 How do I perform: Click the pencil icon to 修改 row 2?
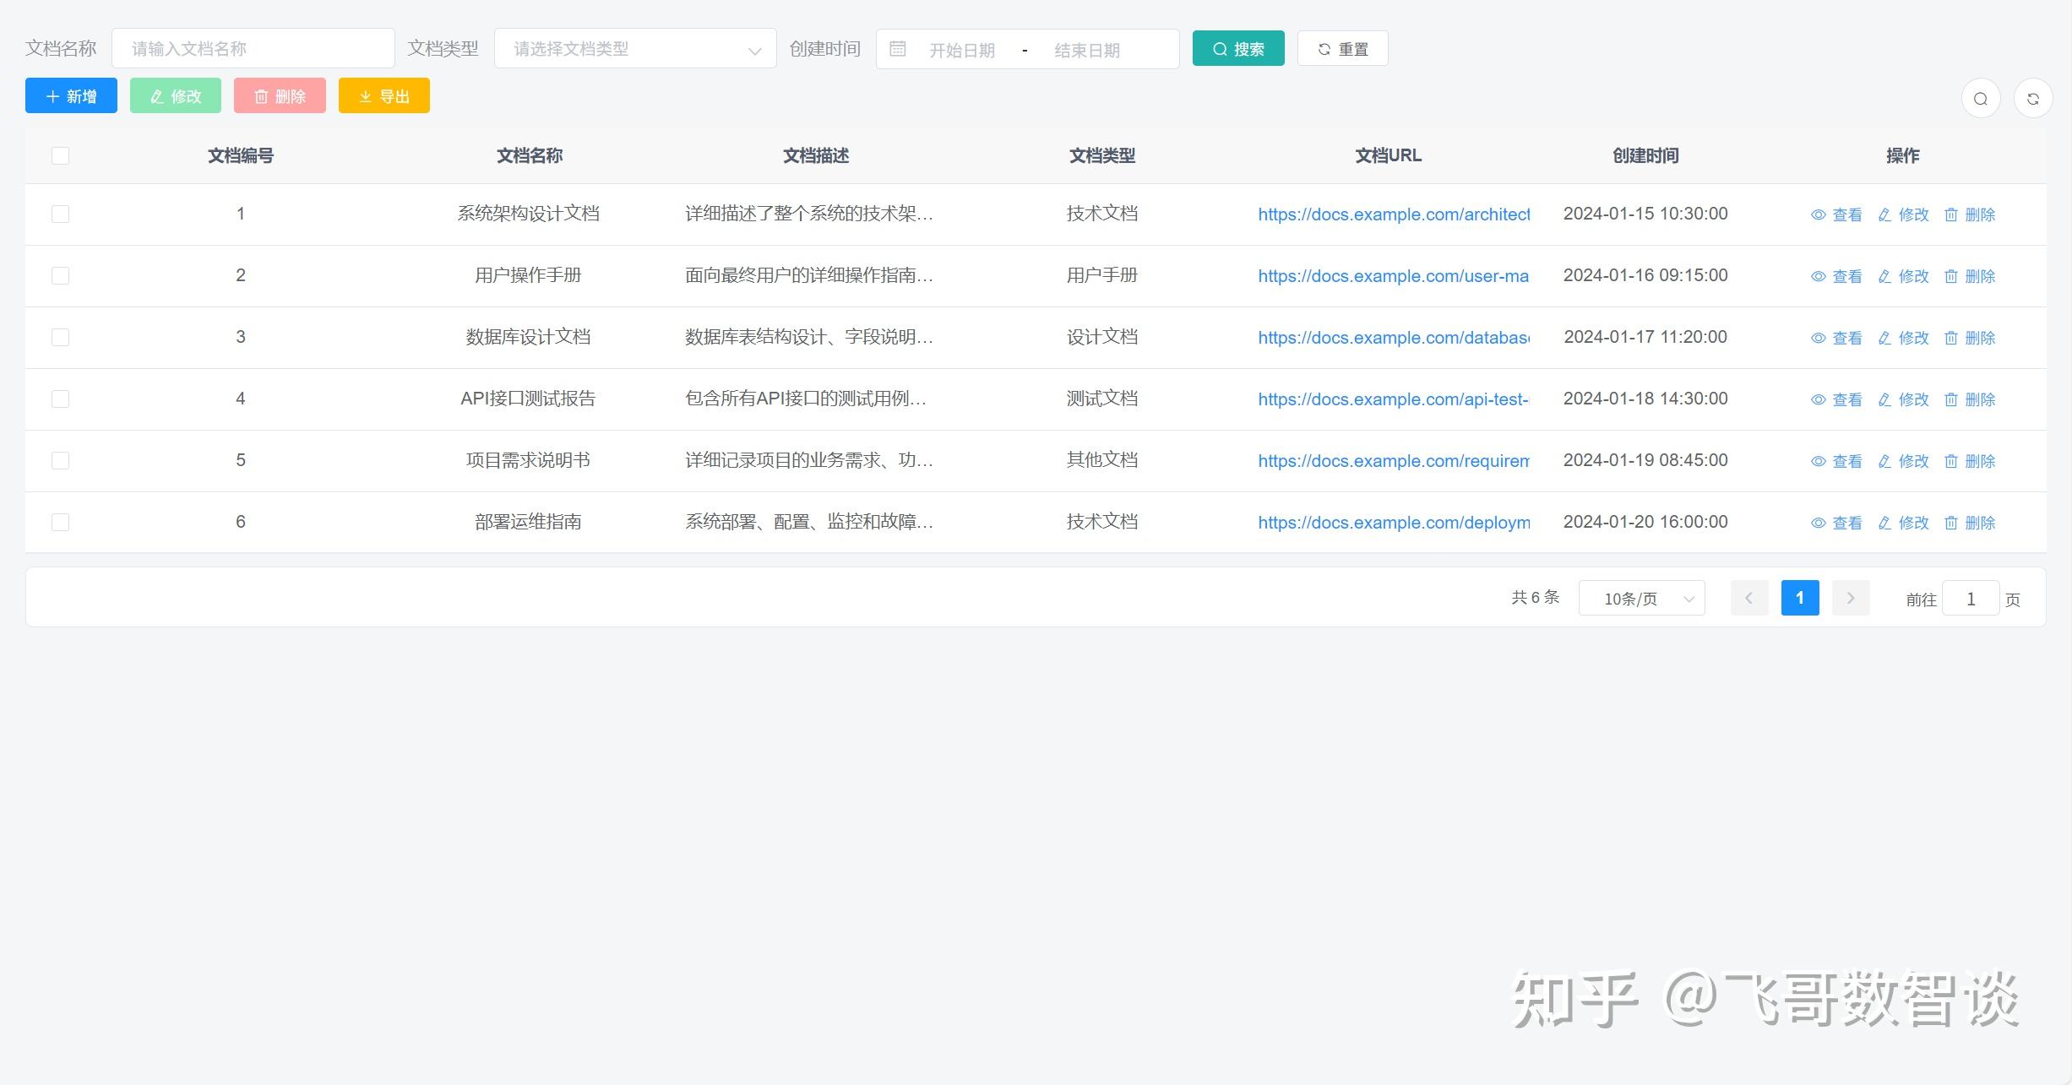coord(1883,276)
